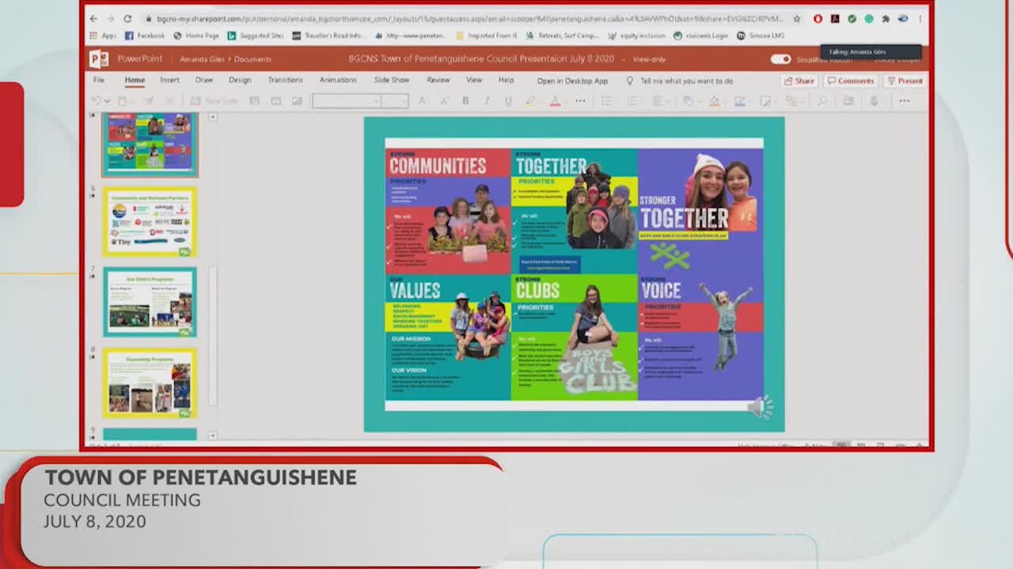Click the browser Back arrow

coord(93,18)
